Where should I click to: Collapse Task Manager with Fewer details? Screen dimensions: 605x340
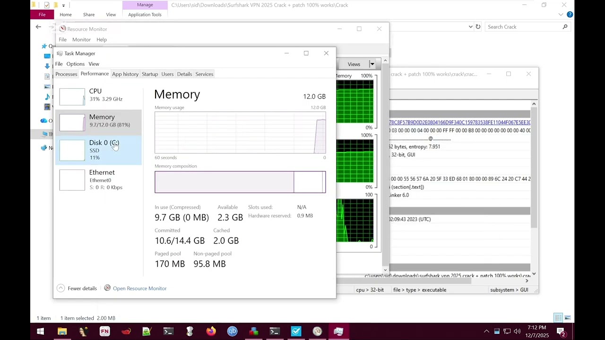point(77,289)
